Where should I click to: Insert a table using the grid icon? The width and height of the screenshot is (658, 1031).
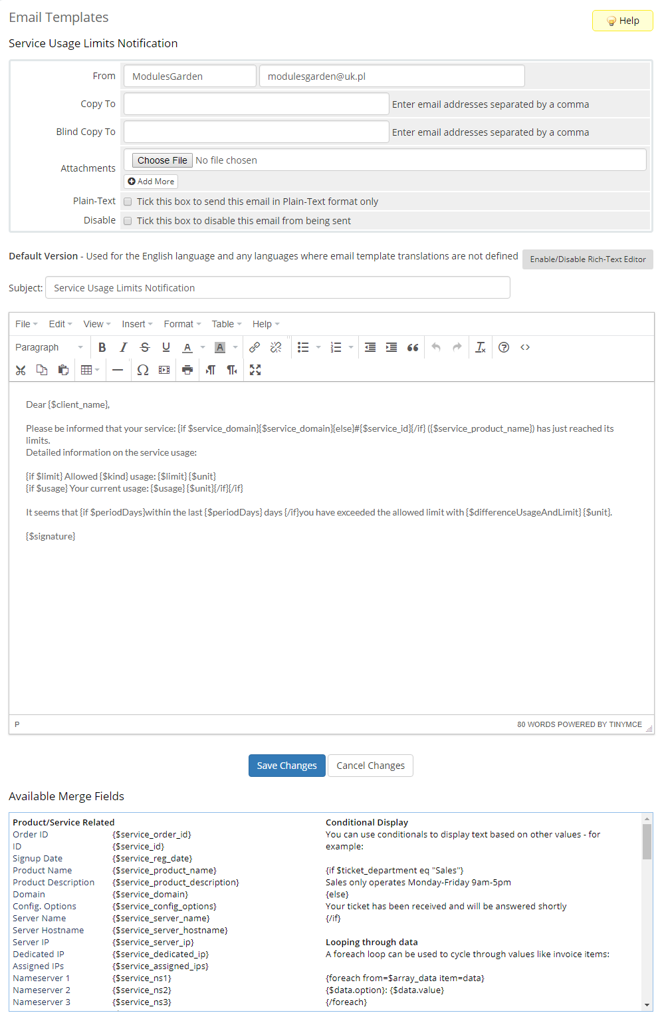[x=86, y=370]
